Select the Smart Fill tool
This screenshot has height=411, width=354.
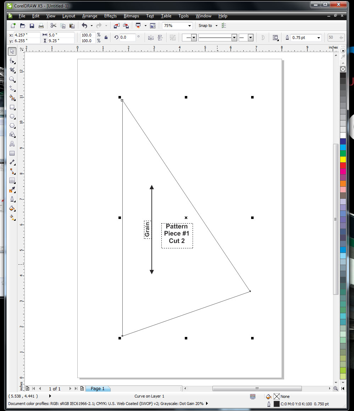[12, 98]
